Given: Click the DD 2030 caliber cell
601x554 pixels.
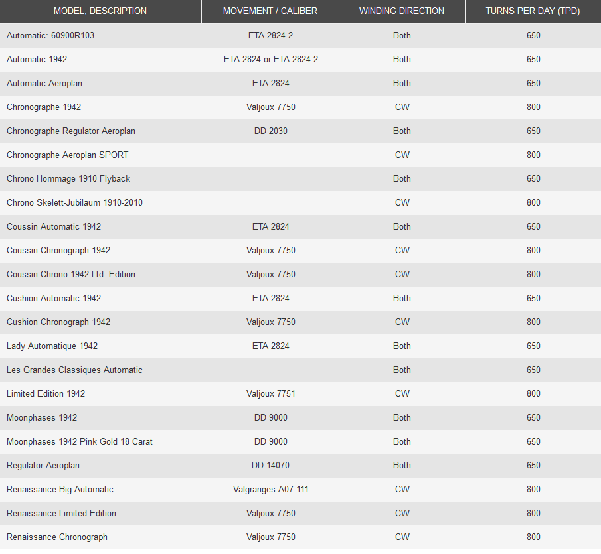Looking at the screenshot, I should click(271, 131).
